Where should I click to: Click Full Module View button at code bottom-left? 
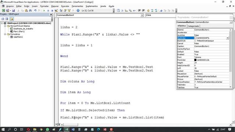59,125
